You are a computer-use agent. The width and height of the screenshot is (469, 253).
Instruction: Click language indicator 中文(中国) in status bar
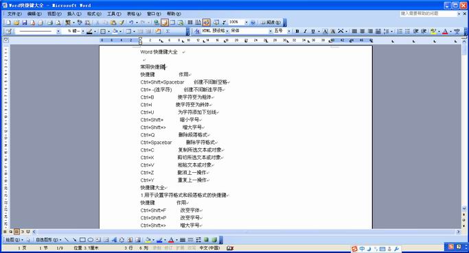209,248
